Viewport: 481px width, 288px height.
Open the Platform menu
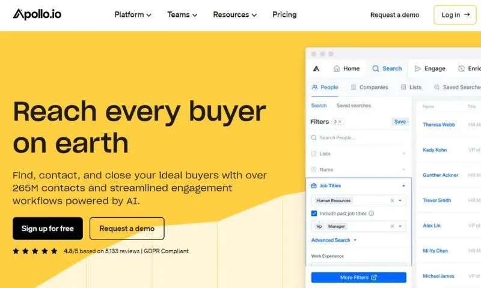133,14
